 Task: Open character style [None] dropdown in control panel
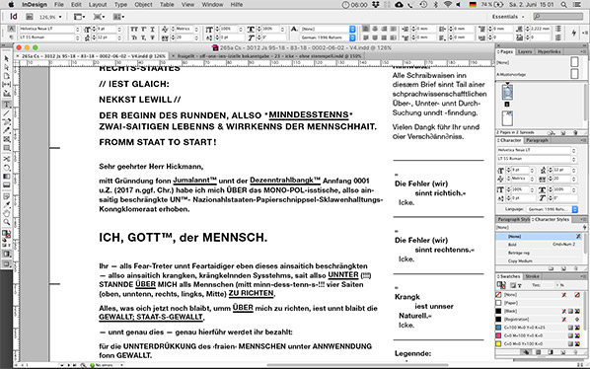pyautogui.click(x=352, y=29)
